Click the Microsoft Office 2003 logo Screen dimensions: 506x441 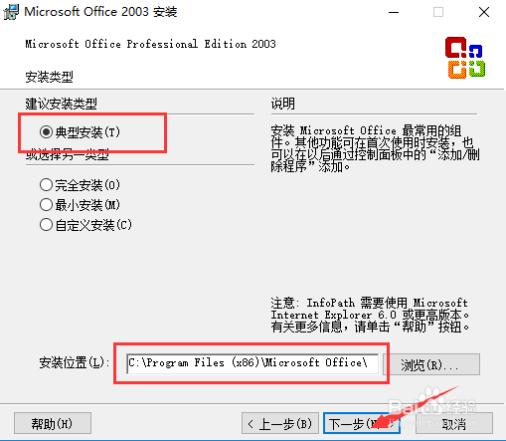pyautogui.click(x=465, y=58)
